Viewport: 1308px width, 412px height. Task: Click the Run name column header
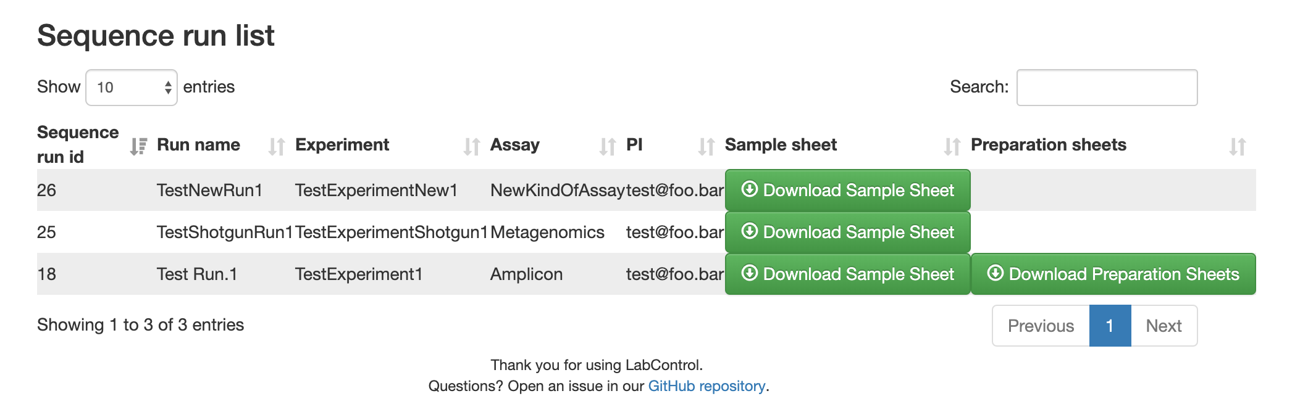(x=198, y=145)
